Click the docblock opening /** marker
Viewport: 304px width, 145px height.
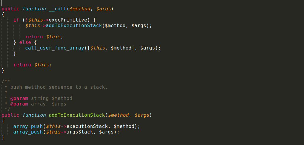pos(6,82)
